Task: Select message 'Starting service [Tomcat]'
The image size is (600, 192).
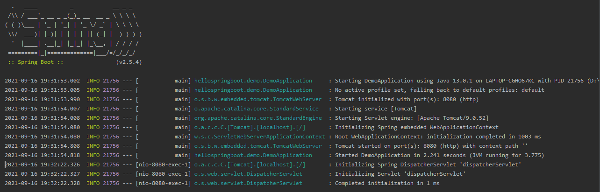Action: [x=375, y=109]
